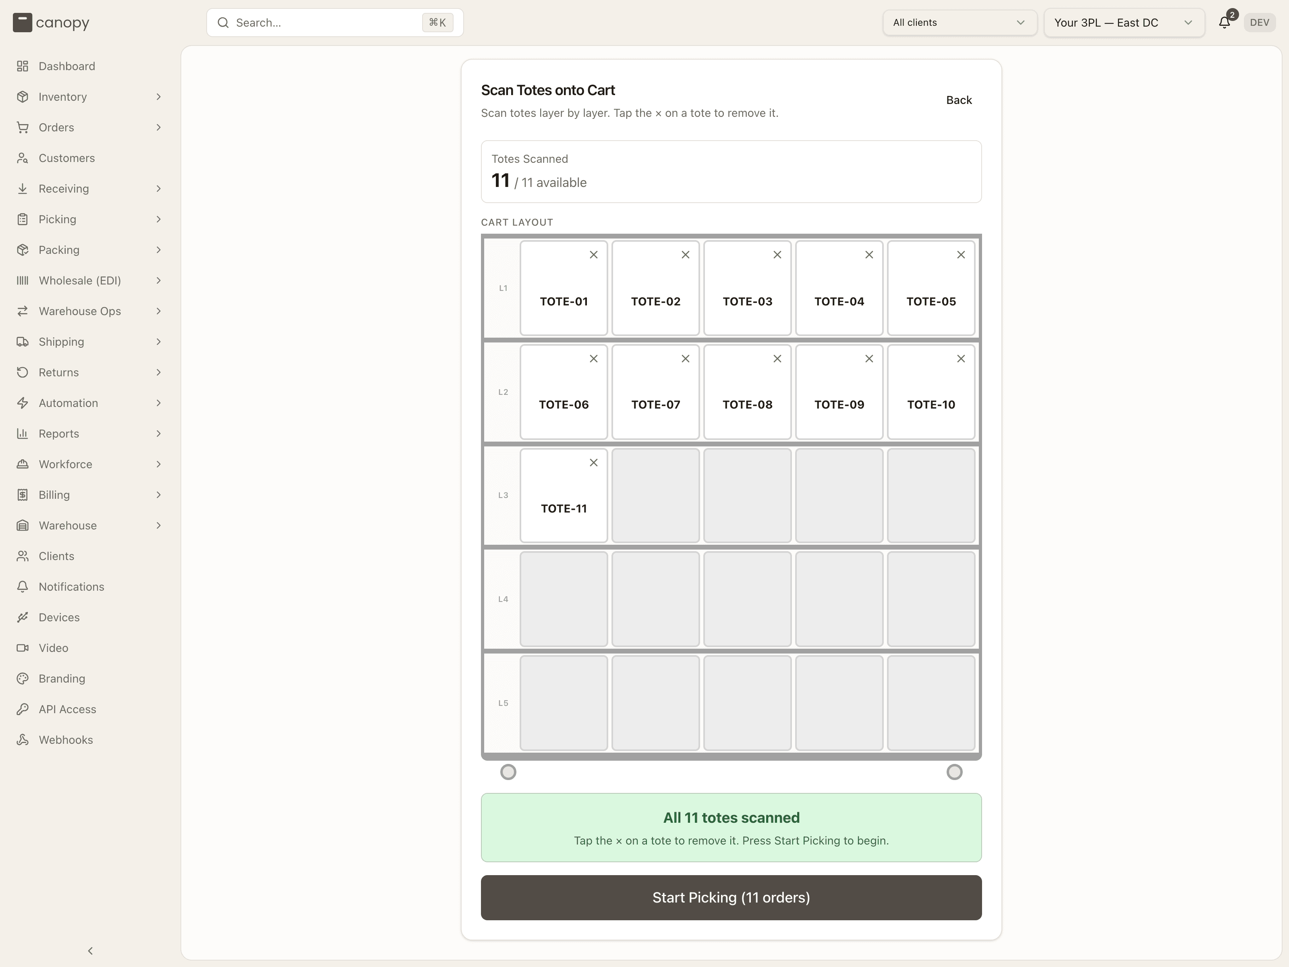Click the Workforce hard hat icon
The height and width of the screenshot is (967, 1289).
click(x=23, y=464)
